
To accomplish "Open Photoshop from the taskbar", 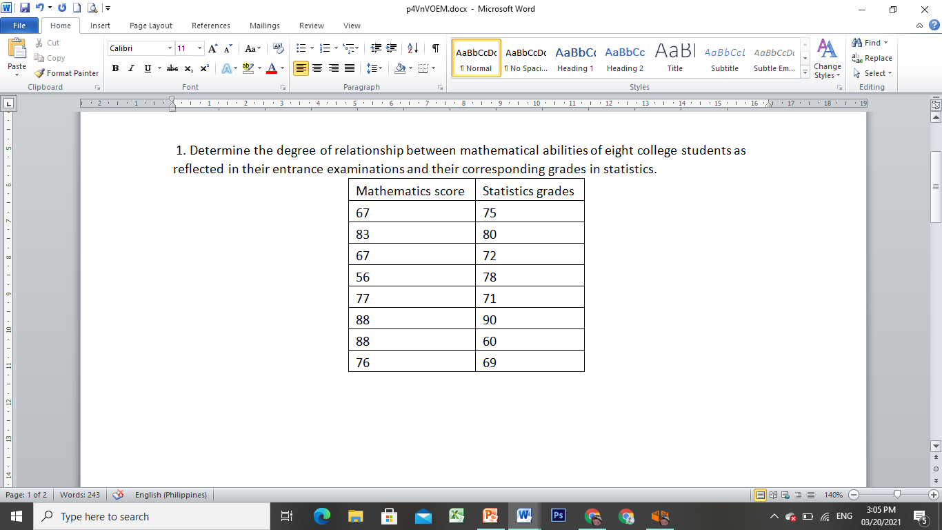I will [x=558, y=516].
